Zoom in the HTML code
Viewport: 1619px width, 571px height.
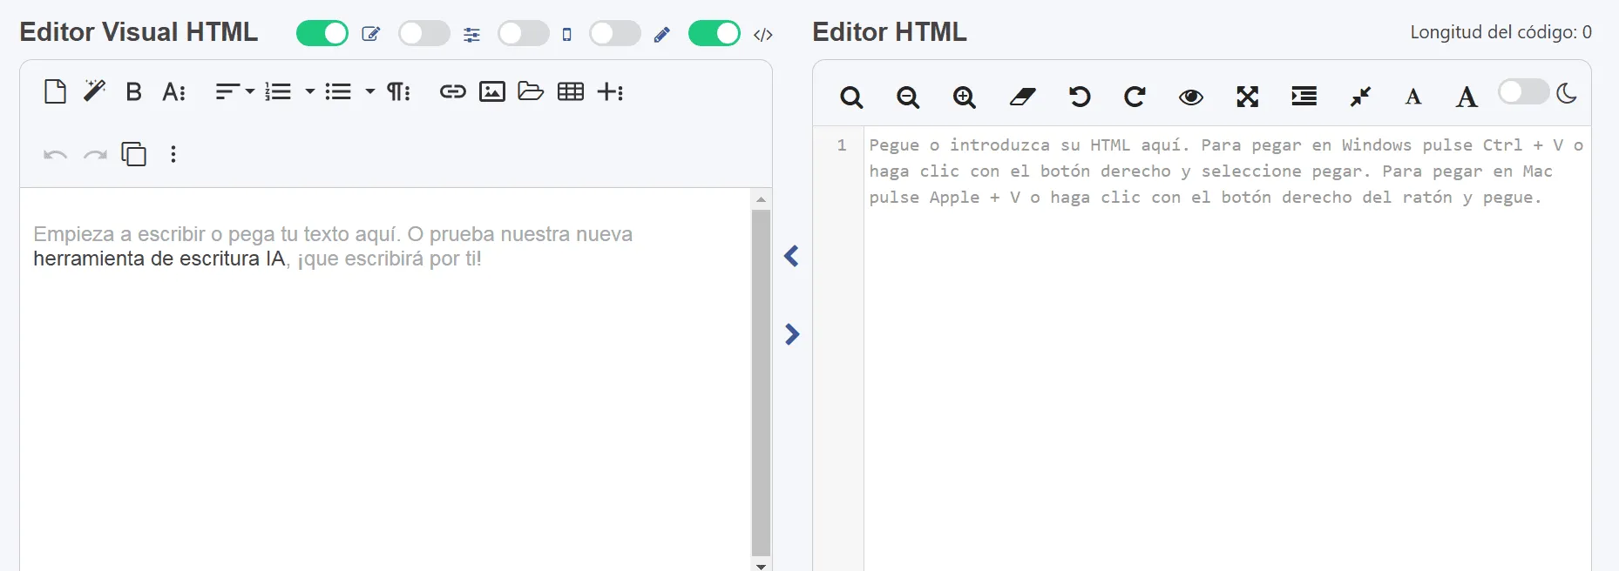[x=965, y=97]
